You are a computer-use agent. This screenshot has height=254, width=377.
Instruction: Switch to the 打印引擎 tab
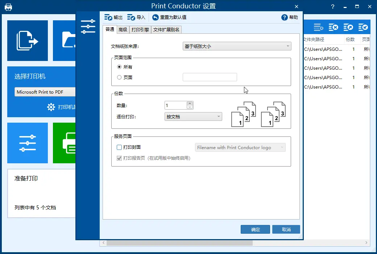click(140, 30)
